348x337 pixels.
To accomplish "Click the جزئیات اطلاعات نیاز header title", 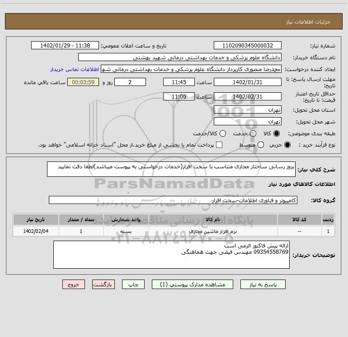I will tap(308, 22).
